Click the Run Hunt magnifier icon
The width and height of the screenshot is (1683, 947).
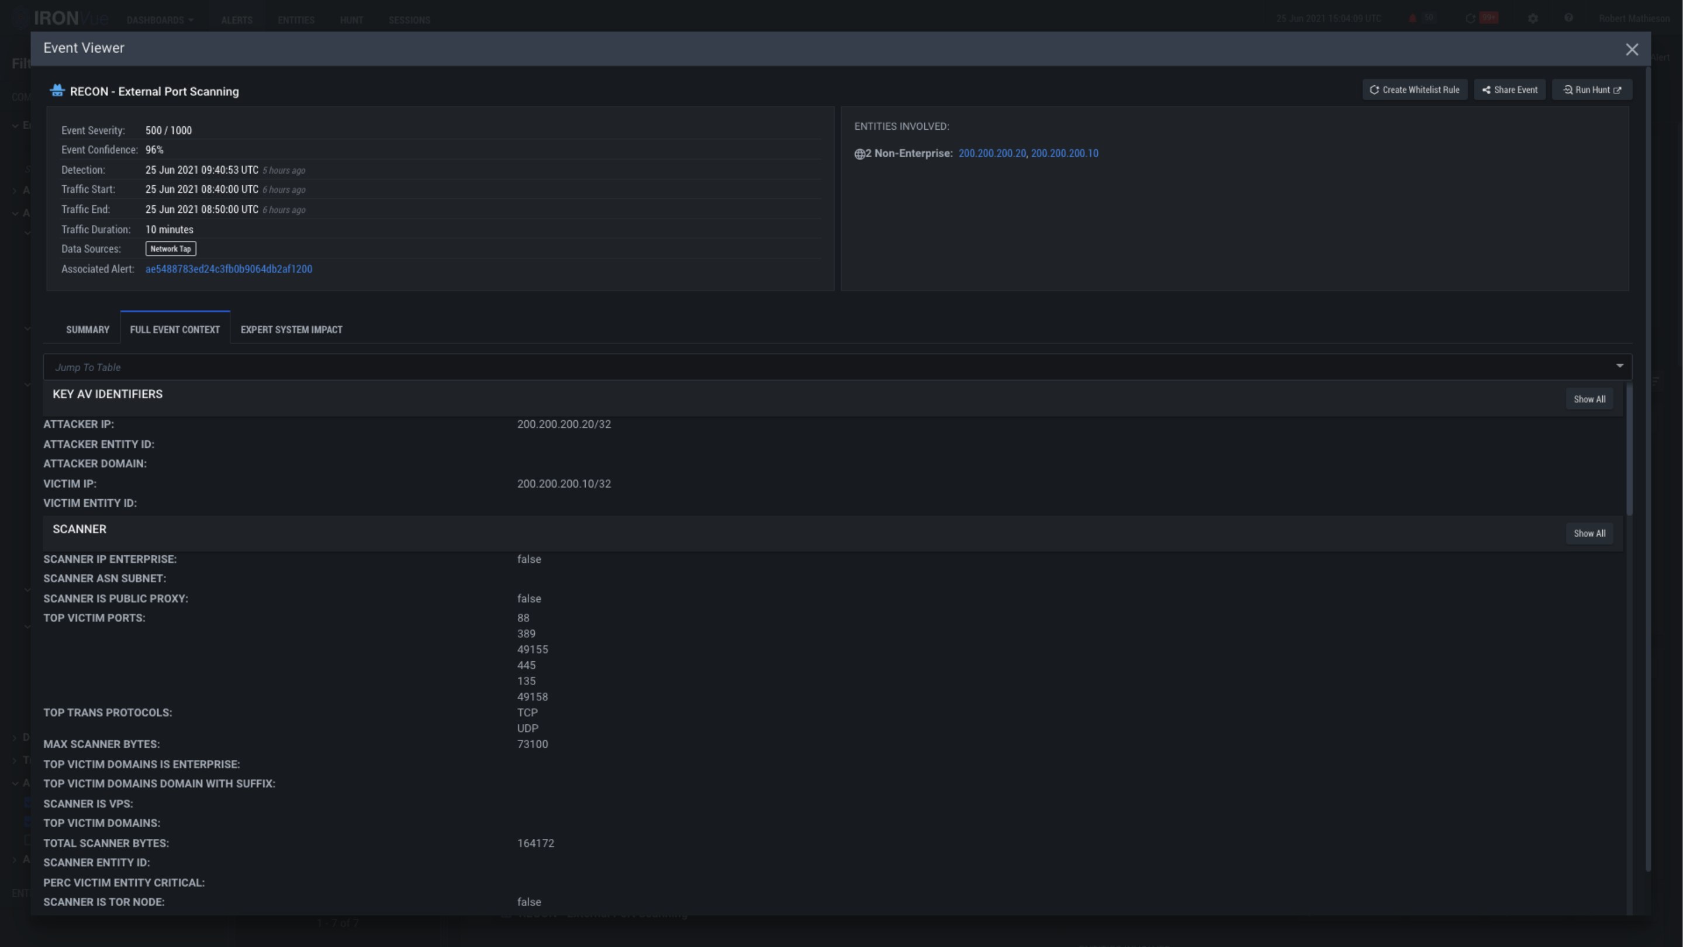1567,90
